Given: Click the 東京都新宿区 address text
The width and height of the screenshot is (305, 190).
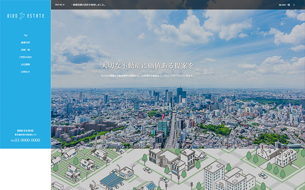Looking at the screenshot, I should click(x=25, y=135).
